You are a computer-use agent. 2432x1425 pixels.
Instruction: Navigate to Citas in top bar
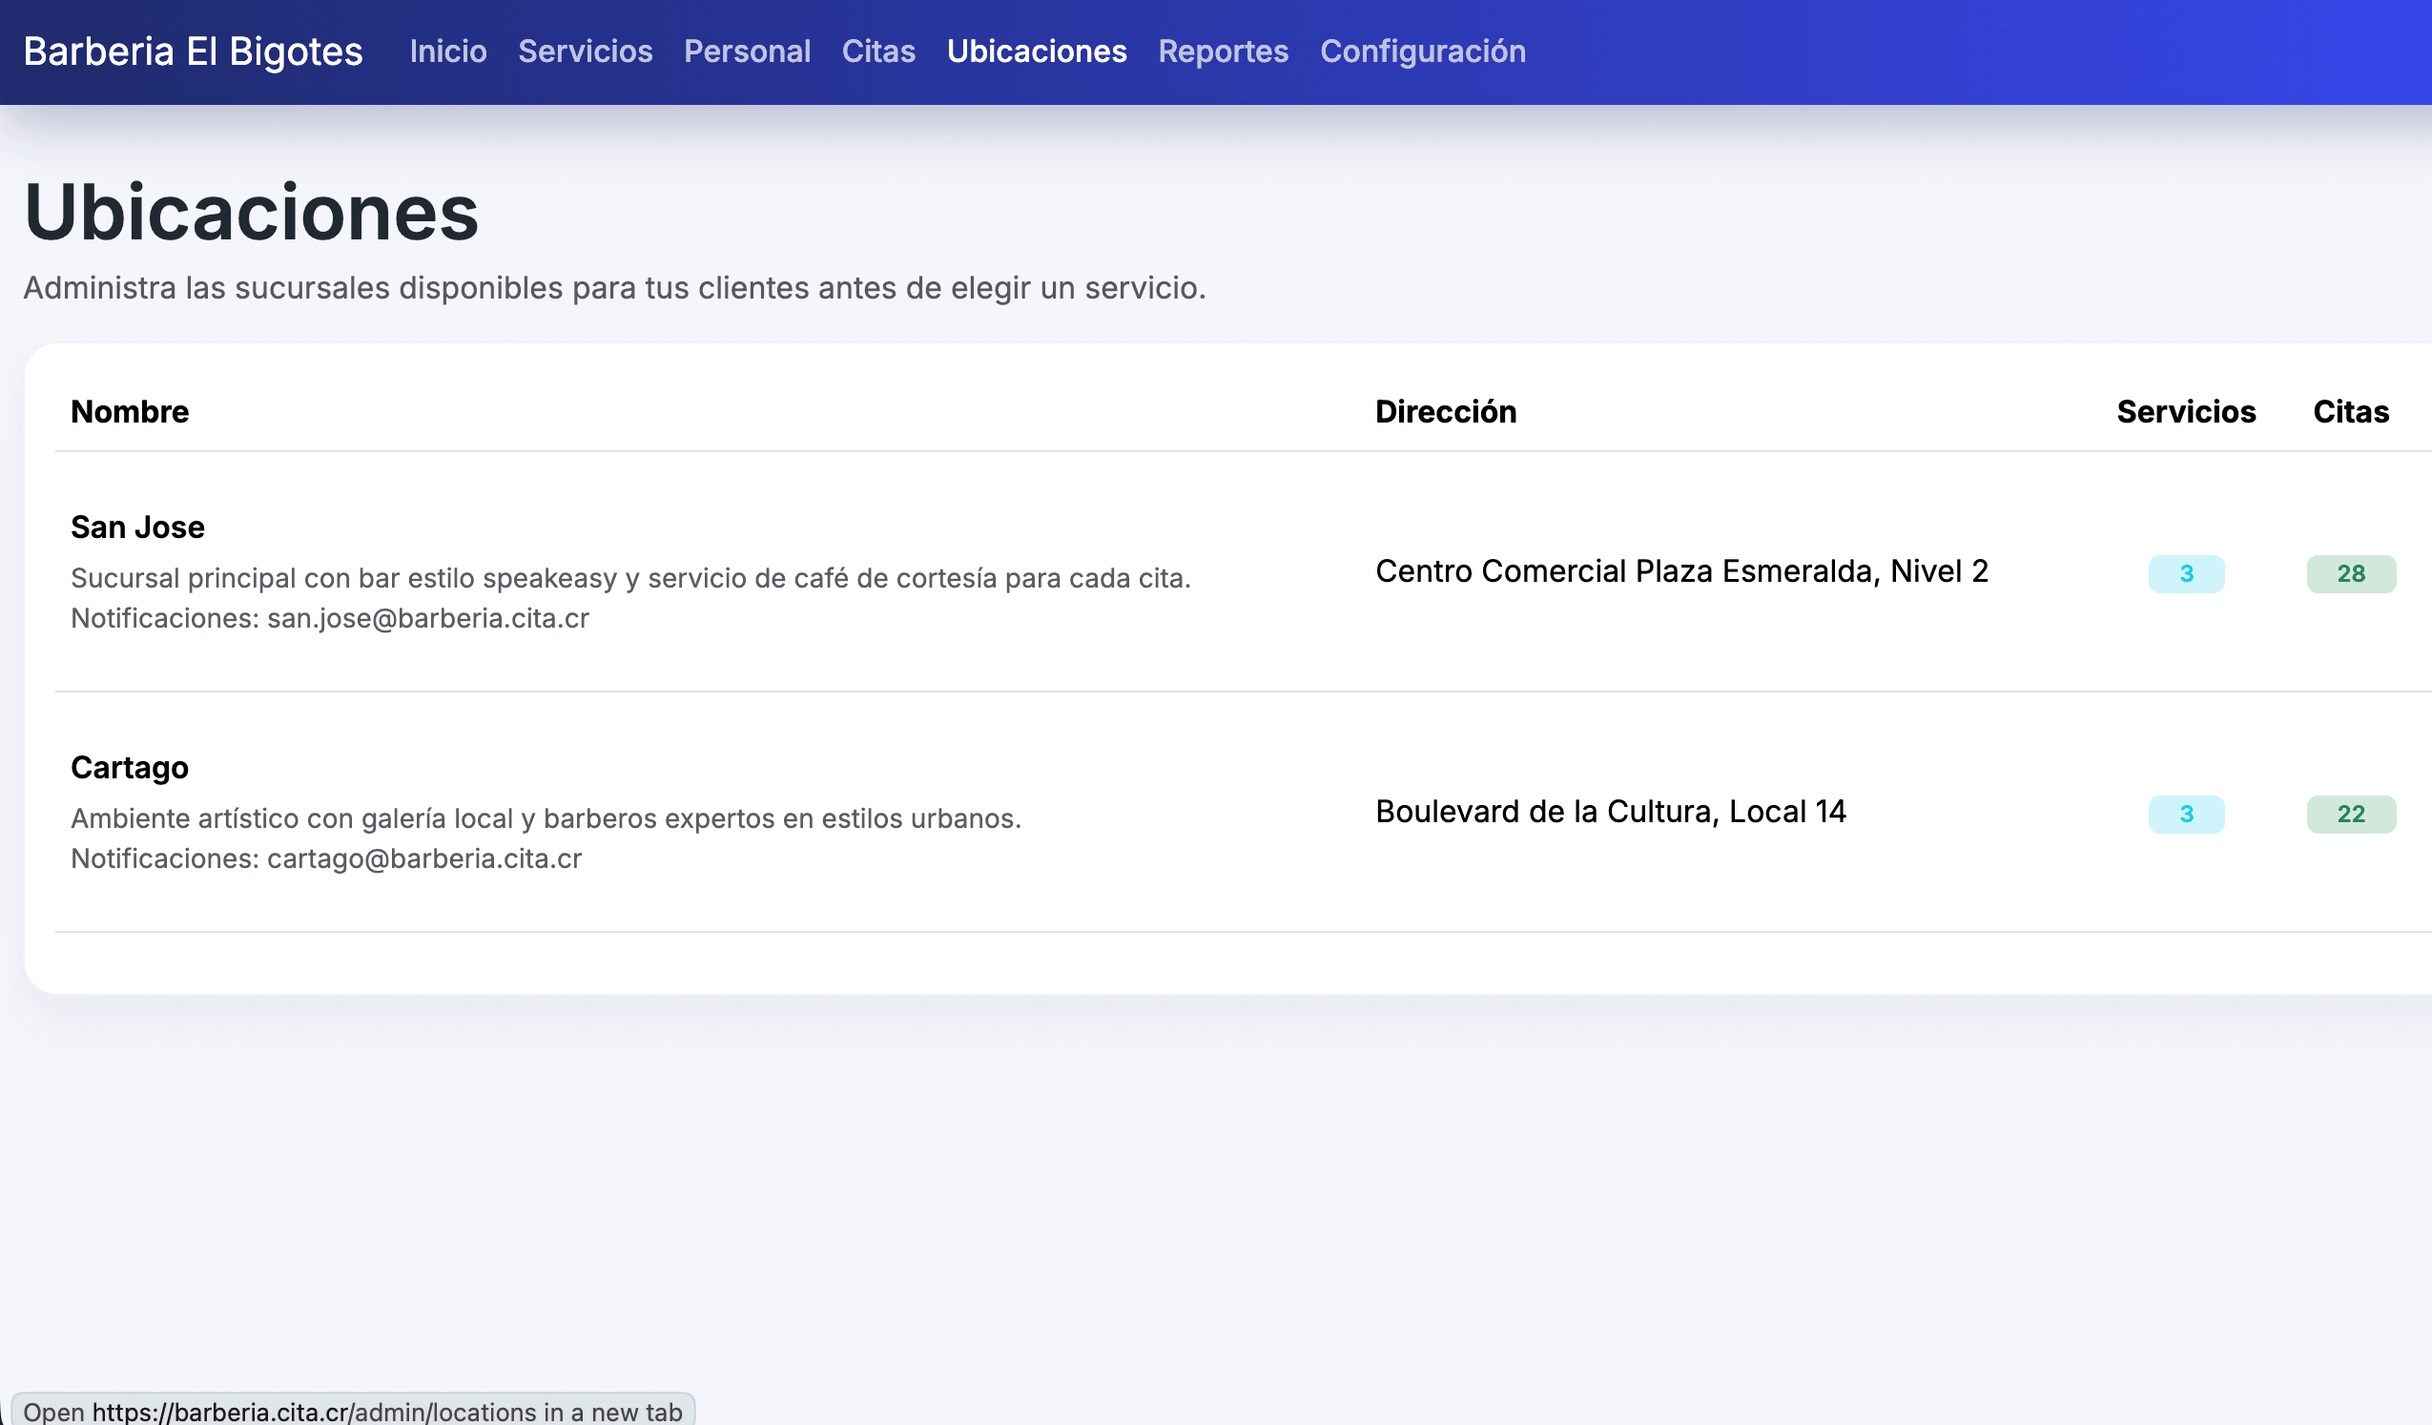[x=878, y=52]
